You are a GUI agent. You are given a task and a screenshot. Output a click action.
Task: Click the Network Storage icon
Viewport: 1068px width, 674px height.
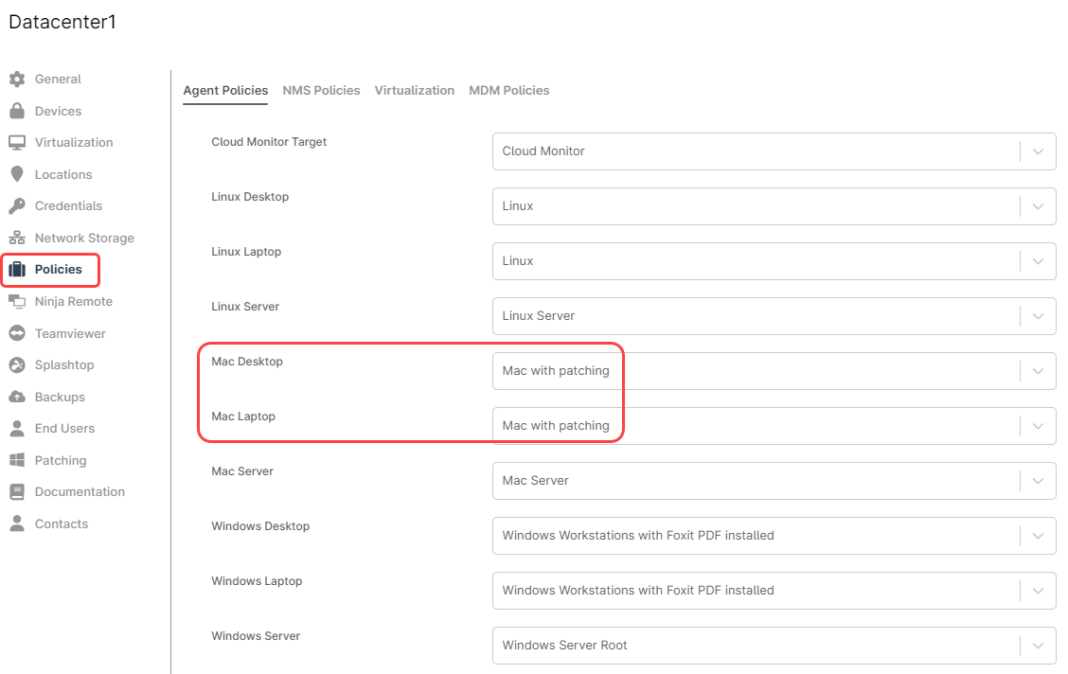coord(17,239)
